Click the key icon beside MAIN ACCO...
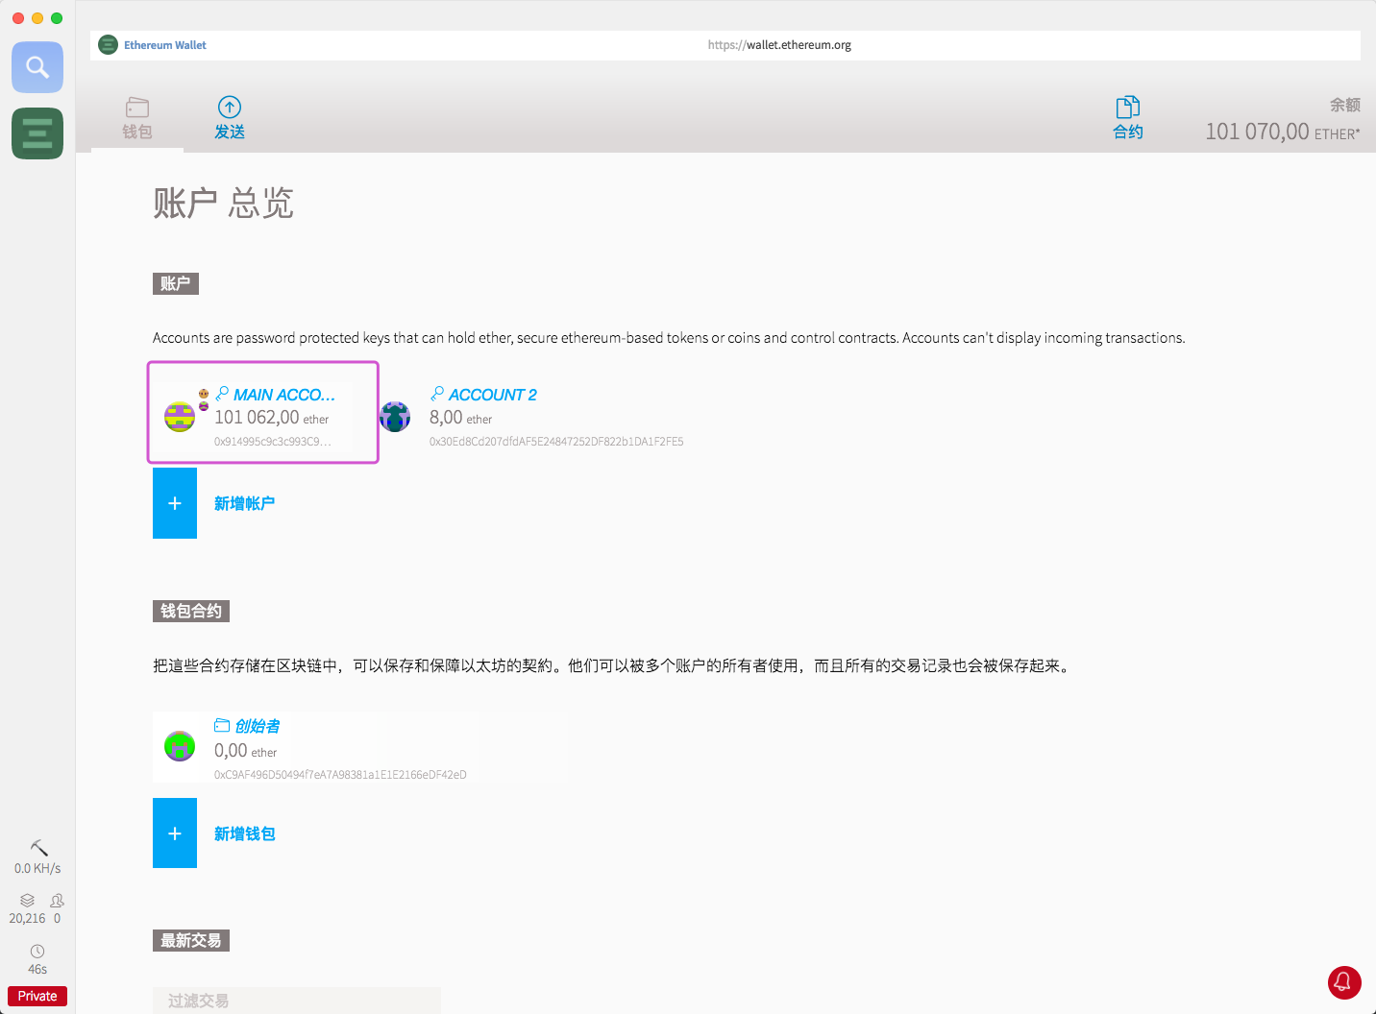This screenshot has height=1014, width=1376. tap(222, 394)
